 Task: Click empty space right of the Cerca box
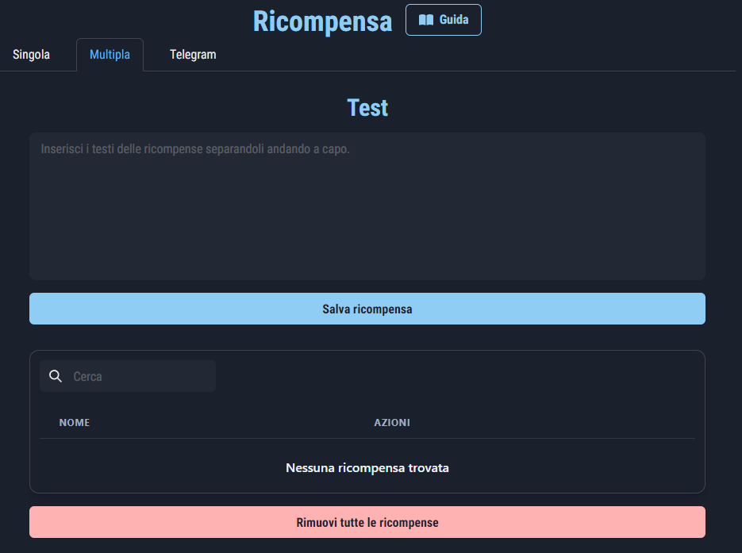click(460, 376)
